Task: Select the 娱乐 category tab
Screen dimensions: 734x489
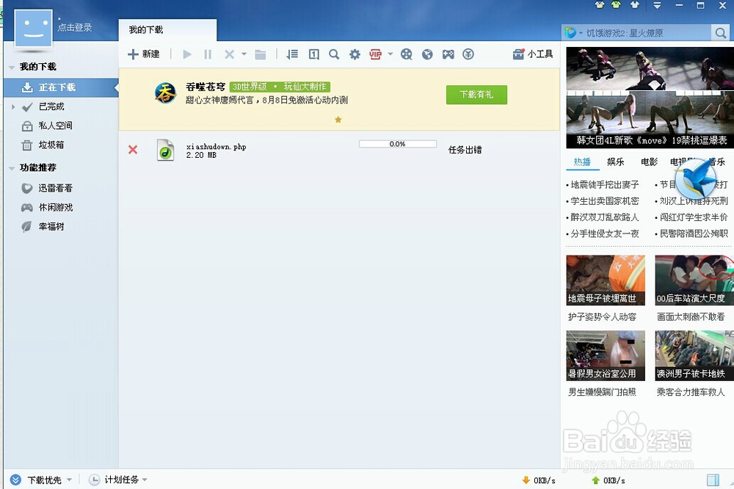Action: click(x=617, y=162)
